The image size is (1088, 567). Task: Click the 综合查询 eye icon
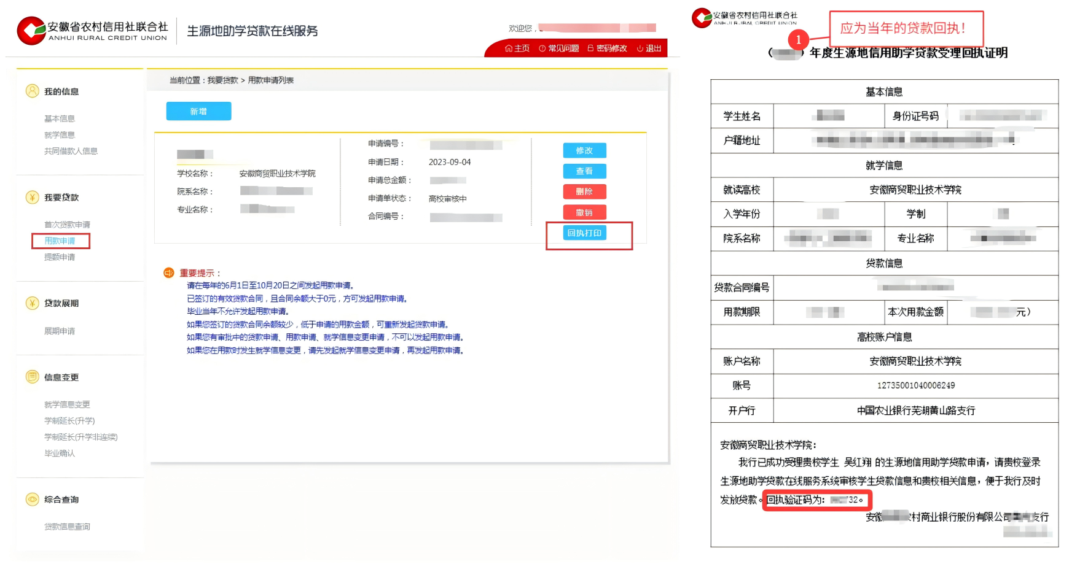coord(32,499)
